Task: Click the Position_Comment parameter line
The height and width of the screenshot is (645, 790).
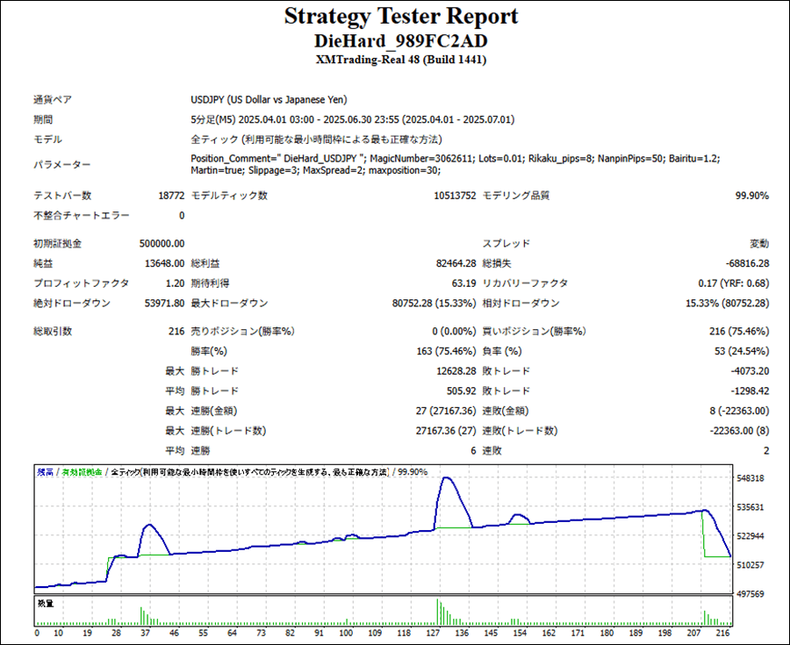Action: (455, 159)
